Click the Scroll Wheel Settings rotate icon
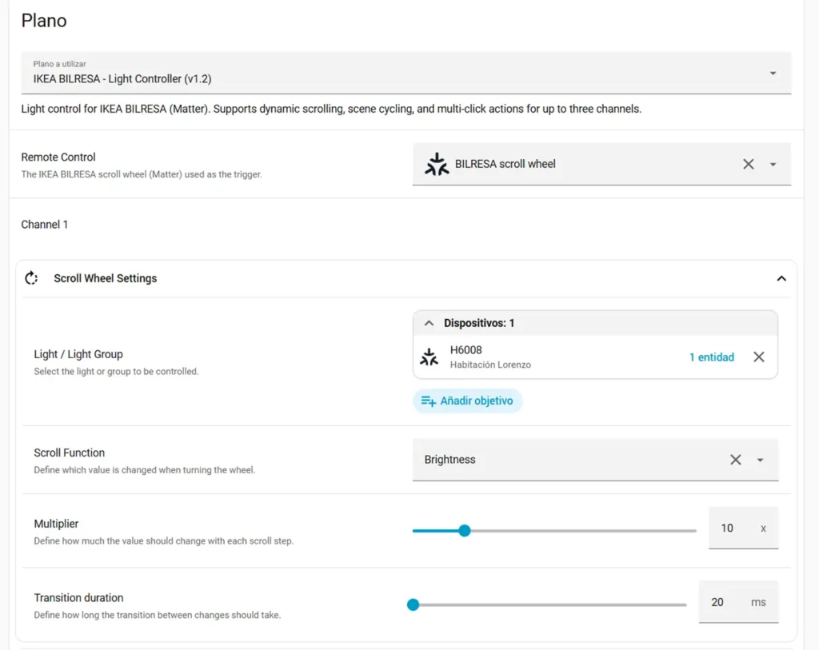 point(31,278)
